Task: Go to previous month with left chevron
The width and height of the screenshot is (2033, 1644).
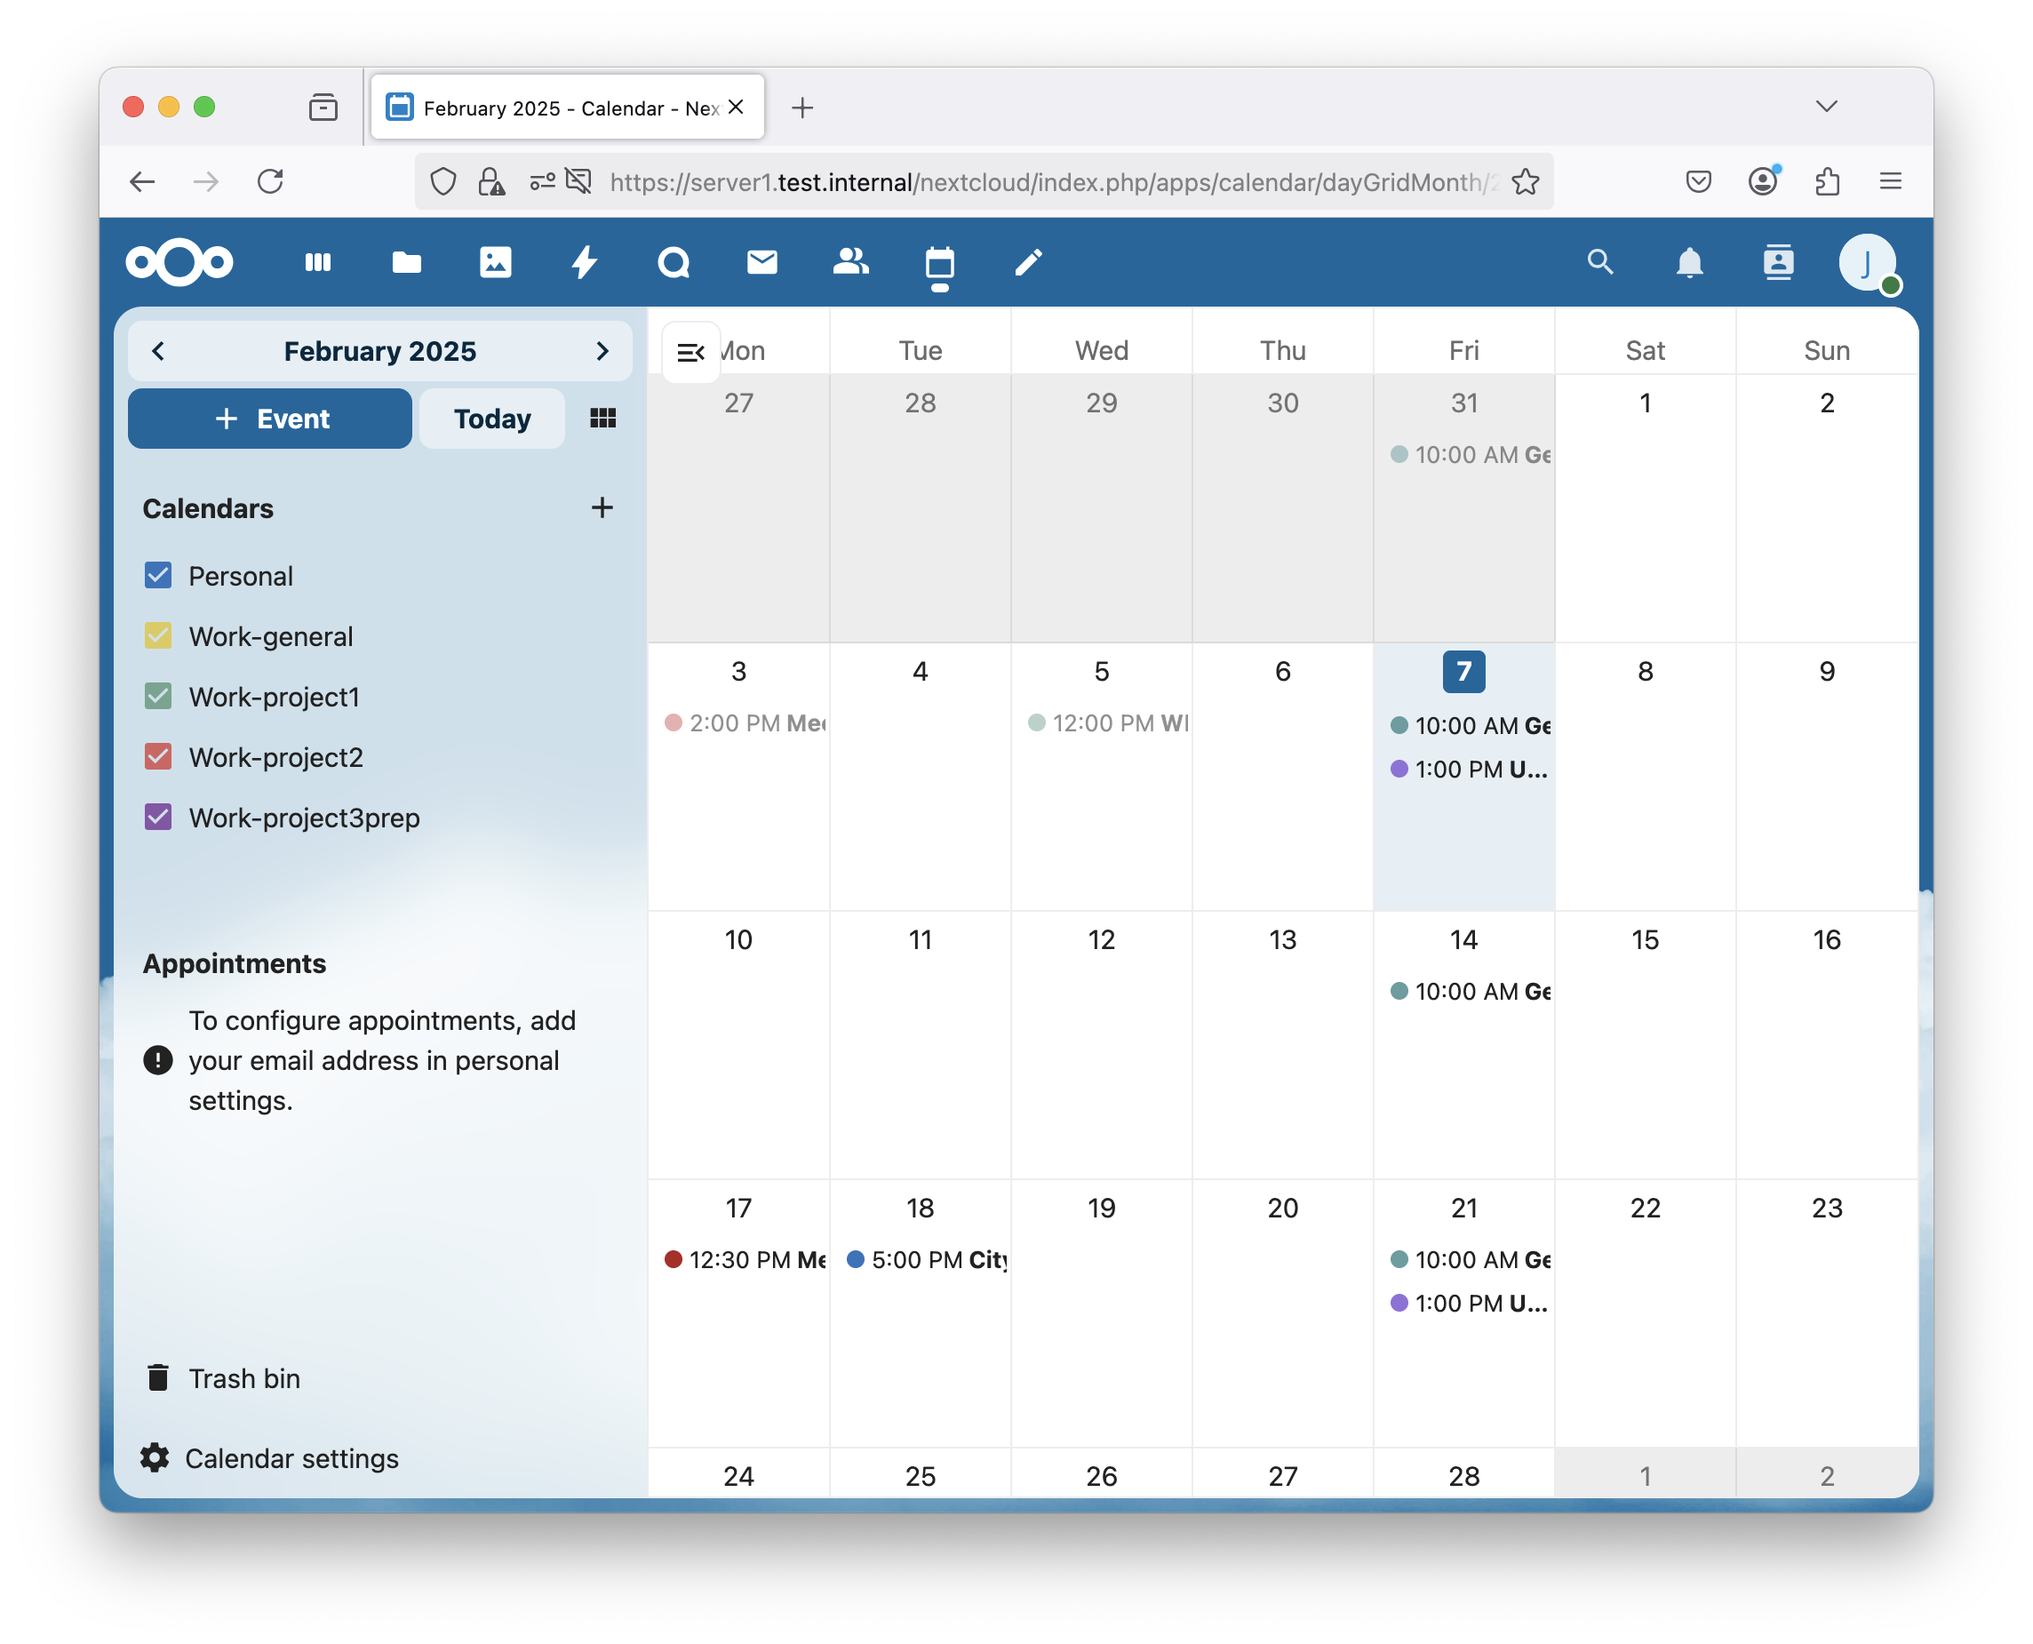Action: coord(158,351)
